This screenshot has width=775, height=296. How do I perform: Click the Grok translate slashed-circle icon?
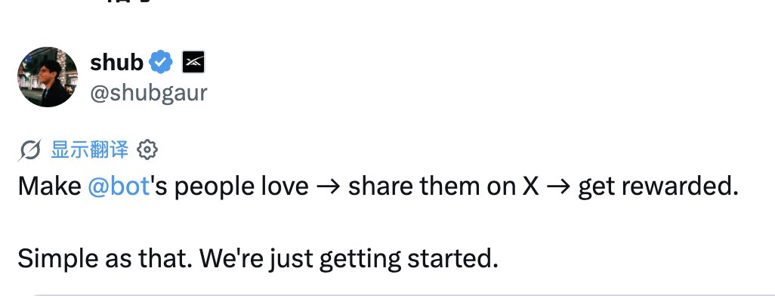pyautogui.click(x=29, y=150)
